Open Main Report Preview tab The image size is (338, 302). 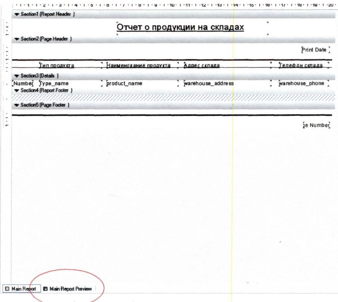pos(68,289)
